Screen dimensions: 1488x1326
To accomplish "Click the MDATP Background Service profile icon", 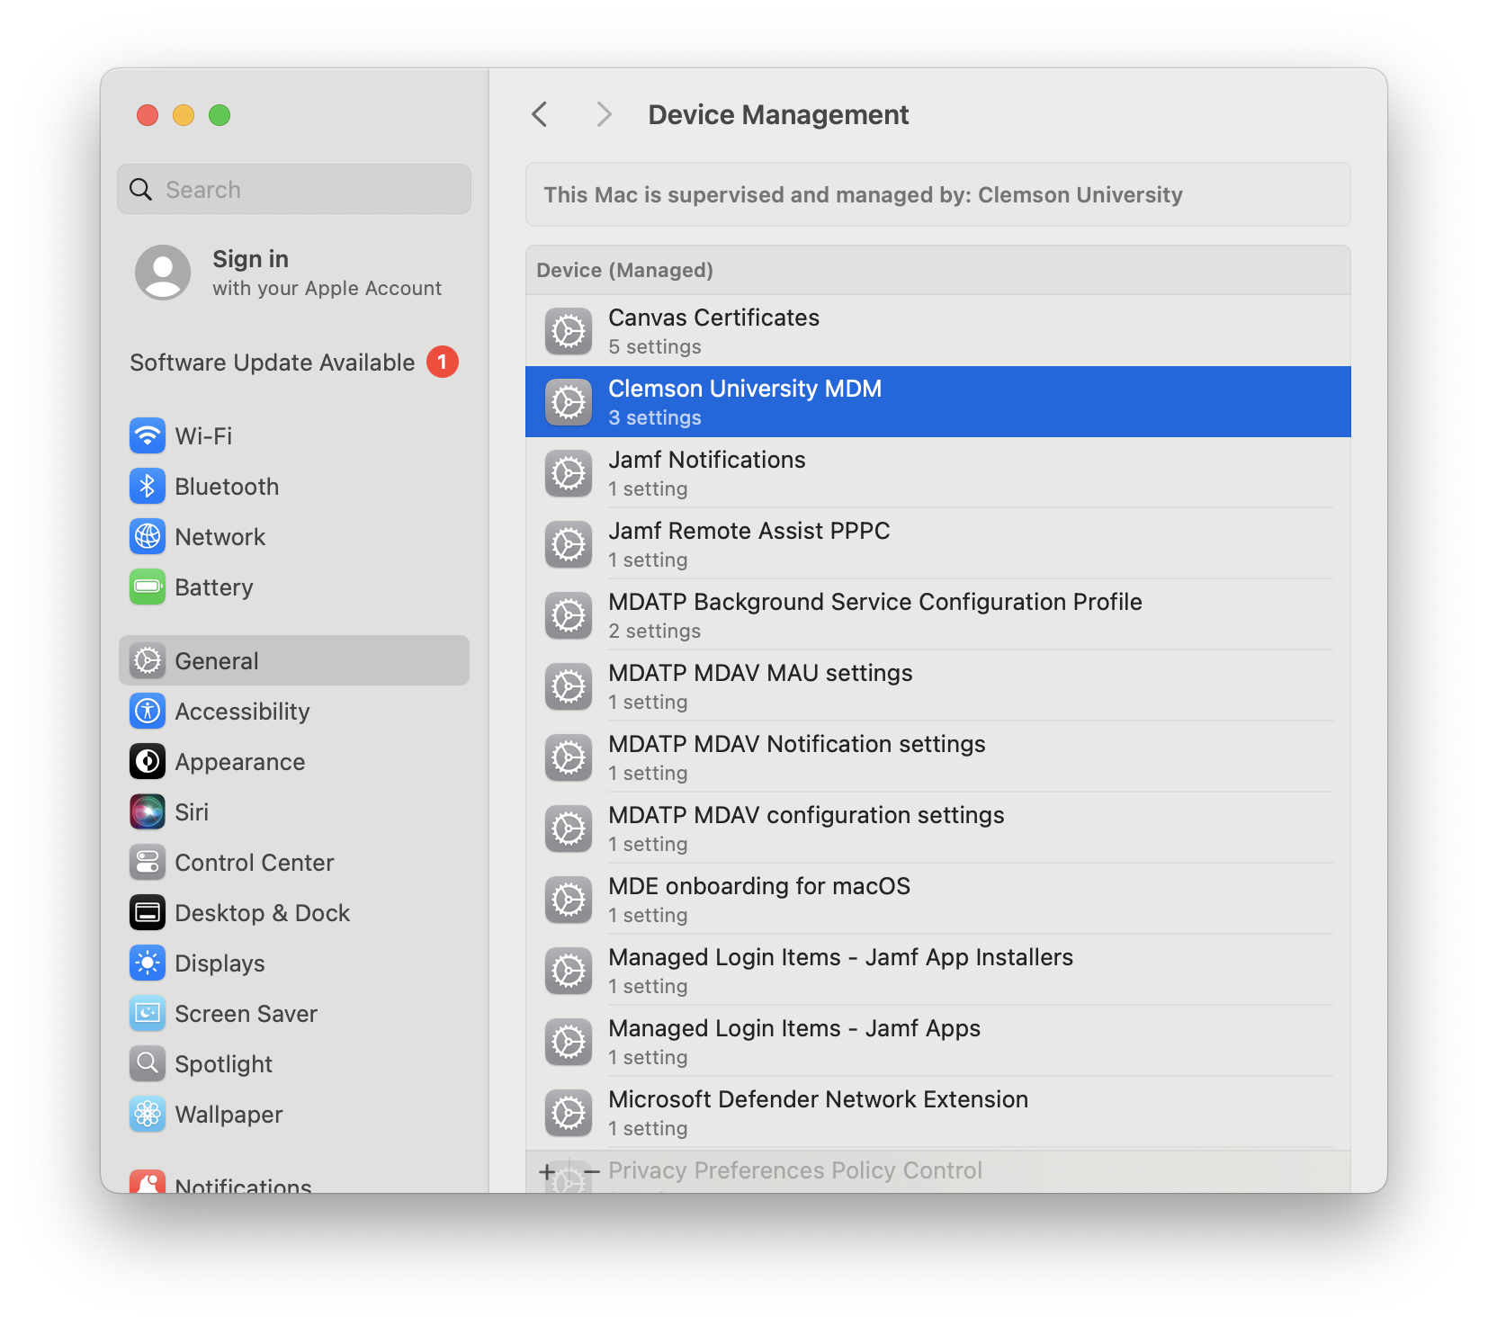I will (x=569, y=615).
